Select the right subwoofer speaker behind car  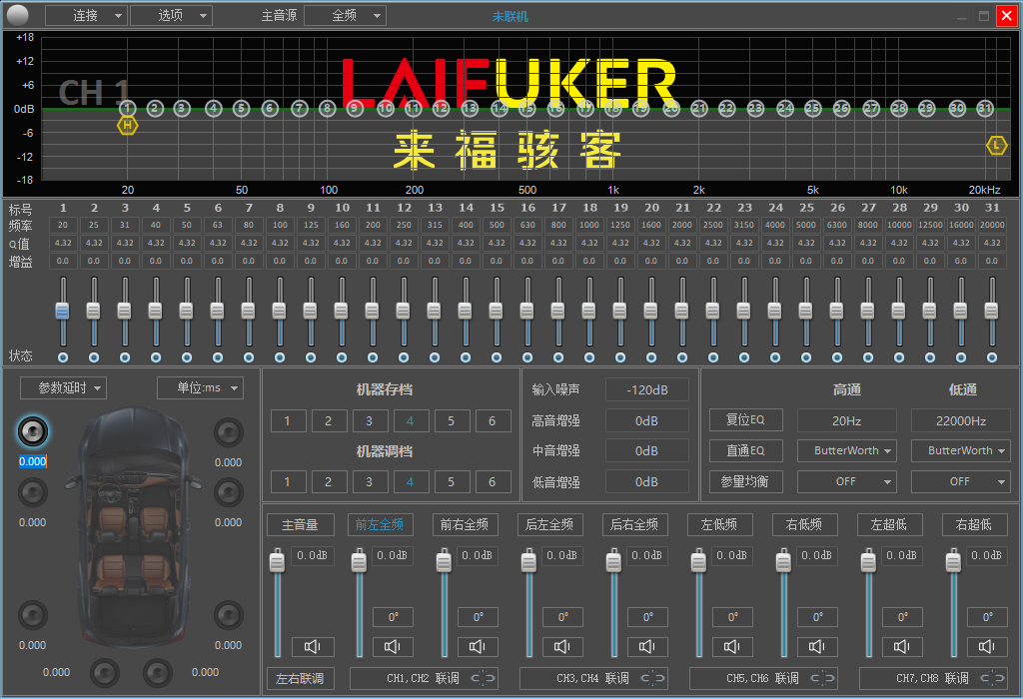(158, 673)
